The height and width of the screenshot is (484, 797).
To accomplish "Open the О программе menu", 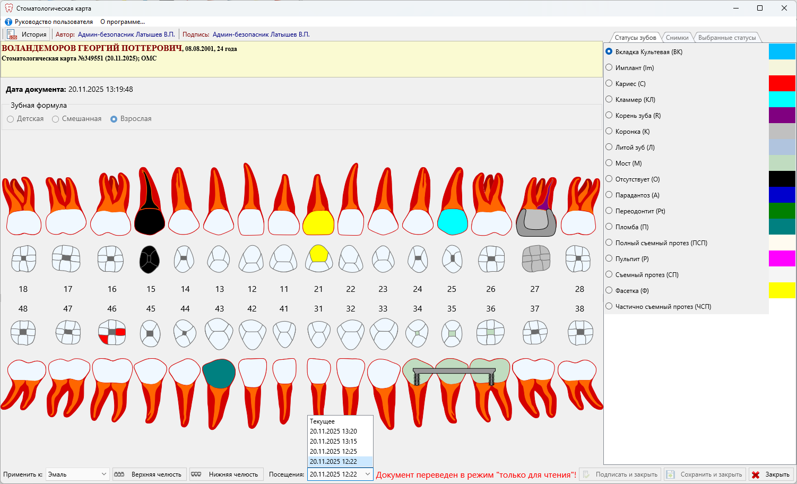I will click(x=123, y=22).
